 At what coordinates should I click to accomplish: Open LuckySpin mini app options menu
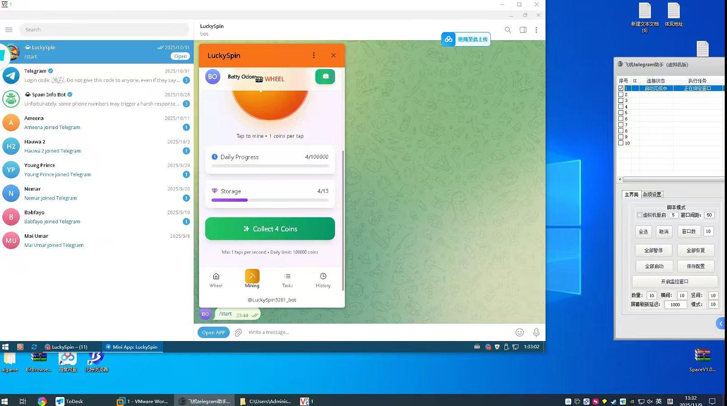(x=314, y=55)
